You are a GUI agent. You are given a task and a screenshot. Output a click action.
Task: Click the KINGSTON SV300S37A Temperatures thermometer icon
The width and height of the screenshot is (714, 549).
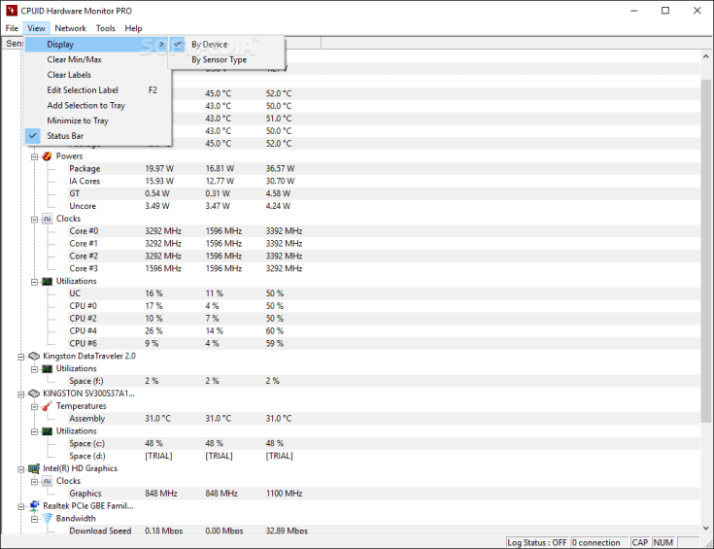tap(47, 406)
